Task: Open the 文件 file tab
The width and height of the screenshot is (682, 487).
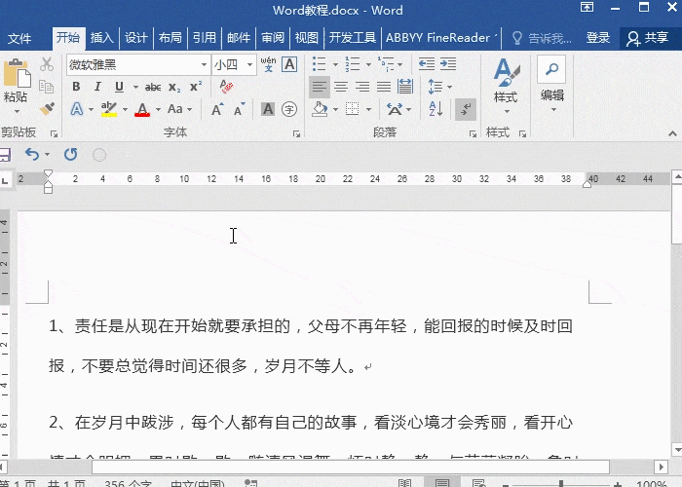Action: click(19, 38)
